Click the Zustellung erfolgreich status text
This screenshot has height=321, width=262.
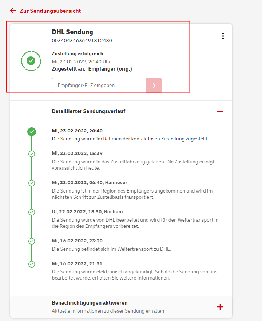(78, 54)
